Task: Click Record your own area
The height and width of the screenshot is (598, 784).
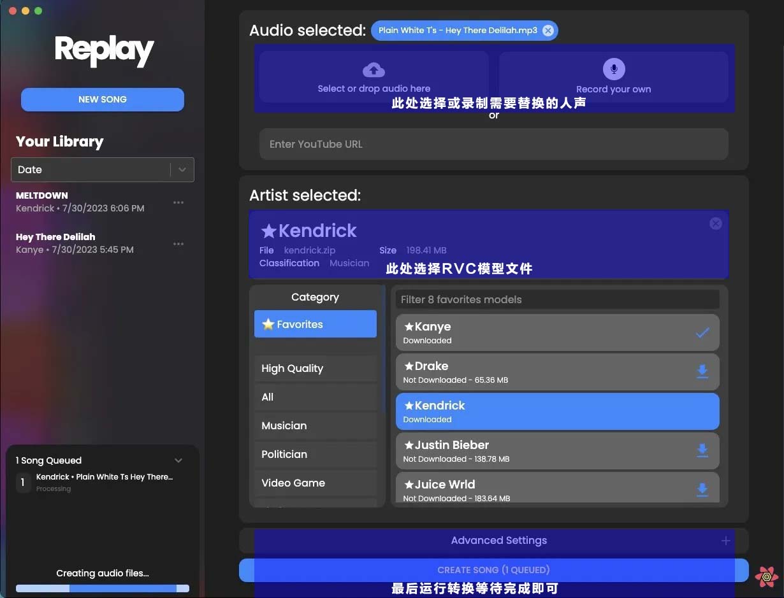Action: click(x=614, y=77)
